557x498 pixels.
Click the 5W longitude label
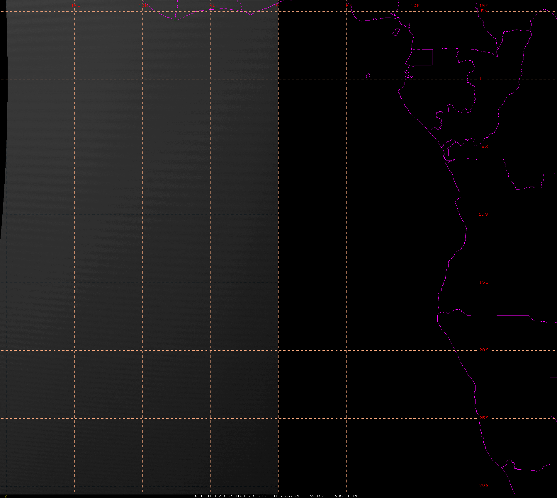point(213,6)
